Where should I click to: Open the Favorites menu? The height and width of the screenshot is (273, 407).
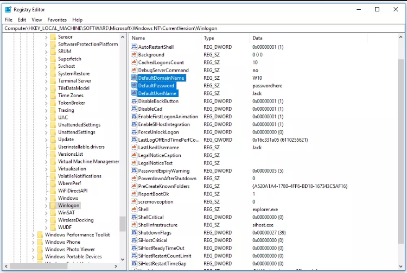(57, 20)
